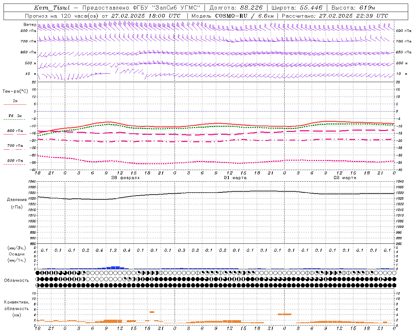Click the '500 гПа' temperature legend entry

pos(15,161)
